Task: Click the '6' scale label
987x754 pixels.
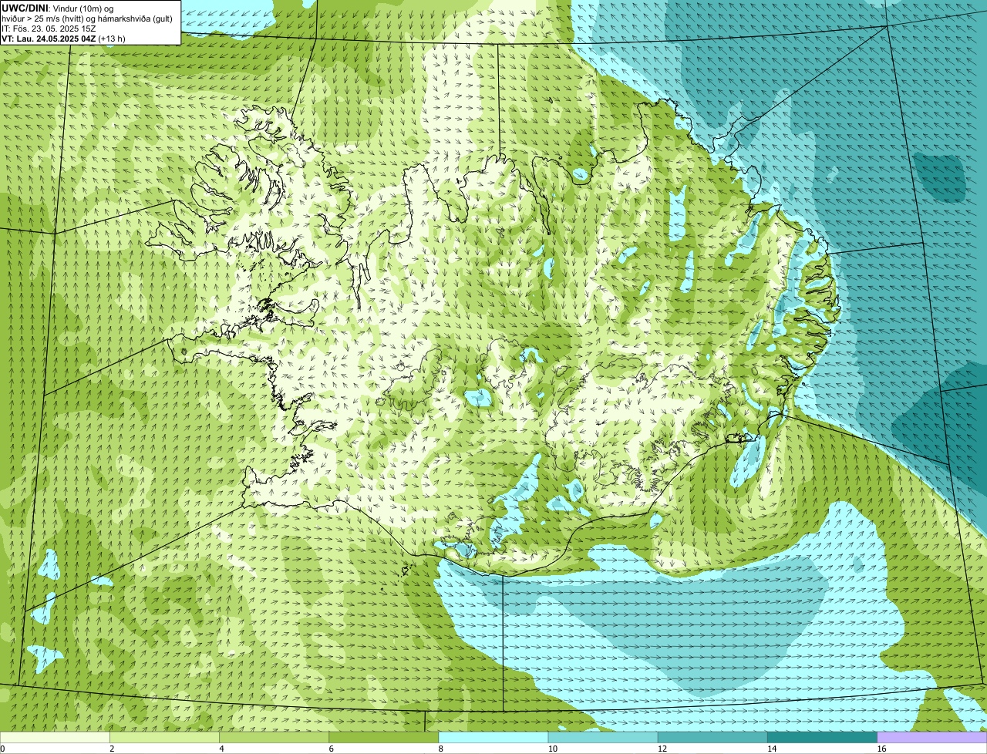Action: pos(332,749)
